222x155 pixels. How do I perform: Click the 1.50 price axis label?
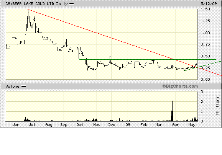[205, 9]
